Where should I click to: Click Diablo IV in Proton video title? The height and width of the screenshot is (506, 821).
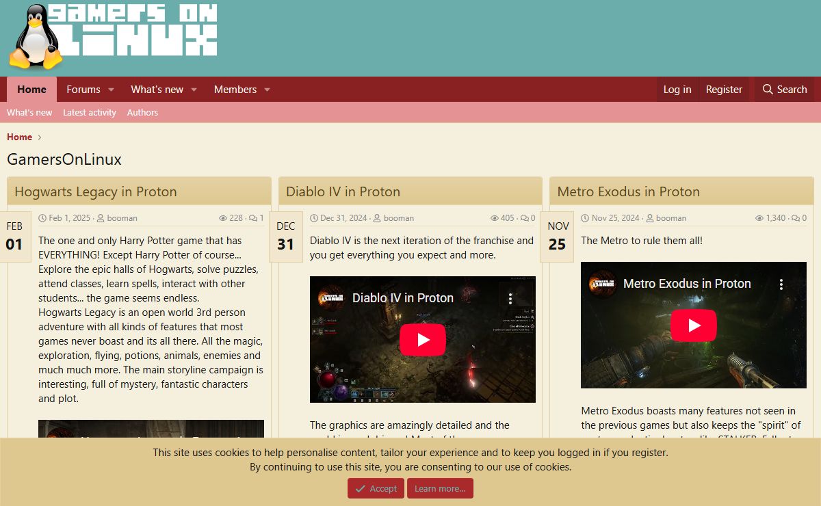(403, 298)
